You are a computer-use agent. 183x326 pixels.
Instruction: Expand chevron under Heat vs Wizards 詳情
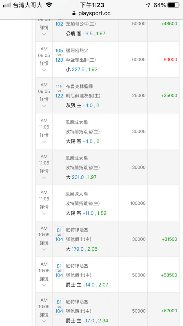click(x=44, y=70)
